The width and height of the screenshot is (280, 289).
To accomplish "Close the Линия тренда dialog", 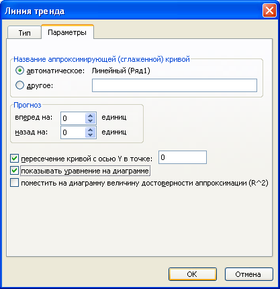I will tap(269, 11).
